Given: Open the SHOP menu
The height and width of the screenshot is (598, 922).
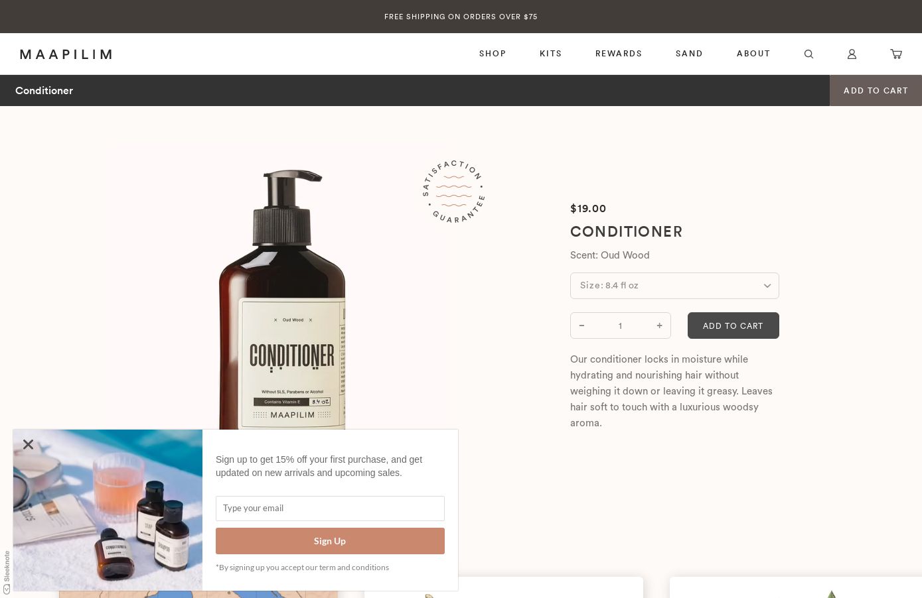Looking at the screenshot, I should 493,54.
